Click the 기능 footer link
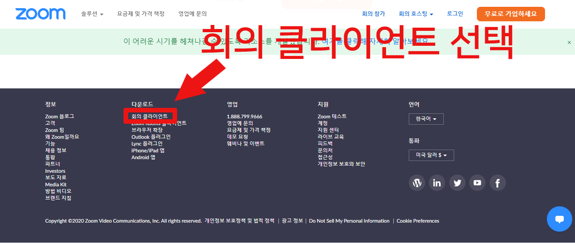 tap(50, 143)
